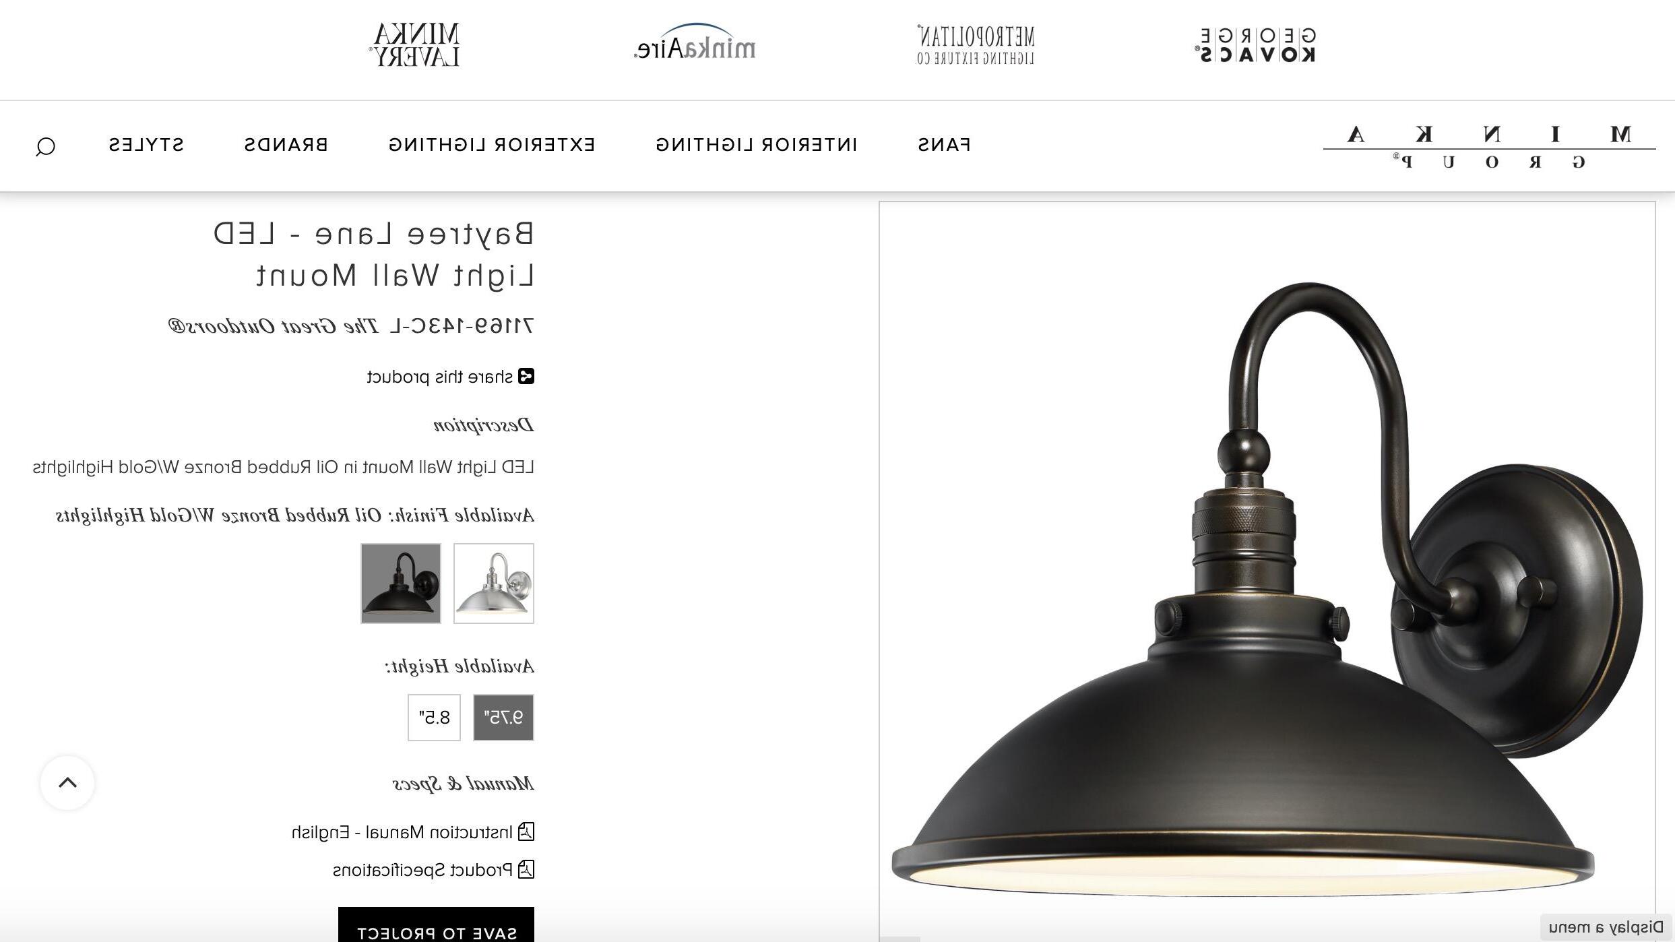Image resolution: width=1675 pixels, height=942 pixels.
Task: Open the Product Specifications PDF icon
Action: tap(526, 869)
